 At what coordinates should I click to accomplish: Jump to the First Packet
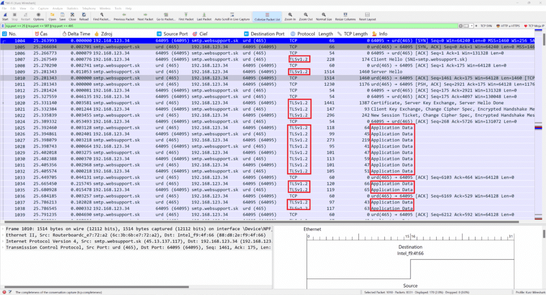(186, 17)
